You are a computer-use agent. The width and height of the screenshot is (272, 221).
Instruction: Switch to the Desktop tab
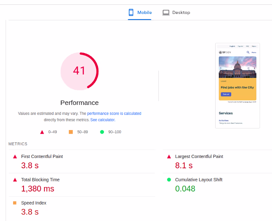(176, 13)
